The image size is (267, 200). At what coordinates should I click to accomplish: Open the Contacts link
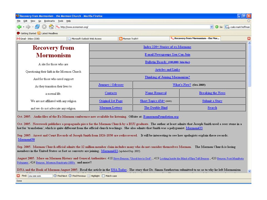coord(111,93)
